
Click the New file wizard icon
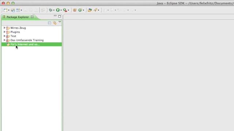5,10
